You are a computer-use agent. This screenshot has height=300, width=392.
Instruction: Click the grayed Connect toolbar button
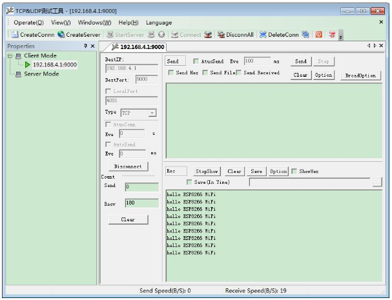click(x=186, y=34)
